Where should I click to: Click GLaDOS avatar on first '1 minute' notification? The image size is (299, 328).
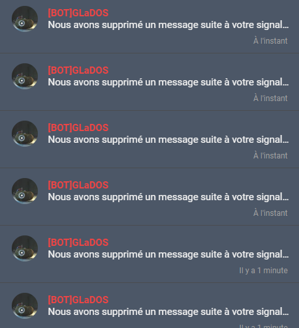click(25, 248)
